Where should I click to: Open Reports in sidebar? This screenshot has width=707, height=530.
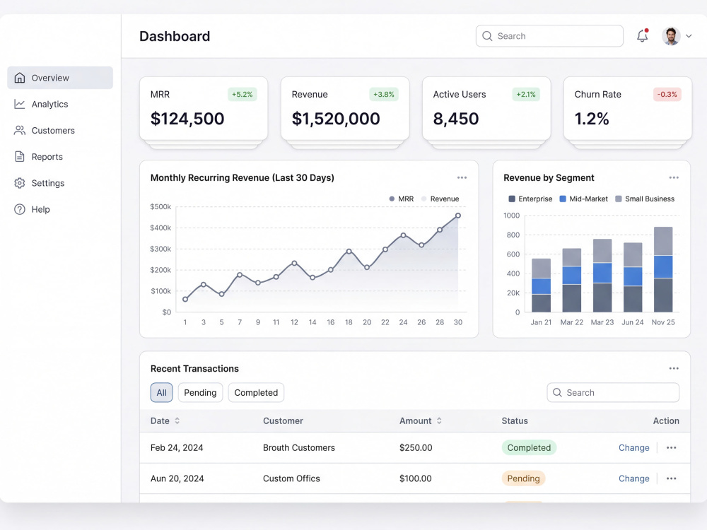pyautogui.click(x=60, y=156)
